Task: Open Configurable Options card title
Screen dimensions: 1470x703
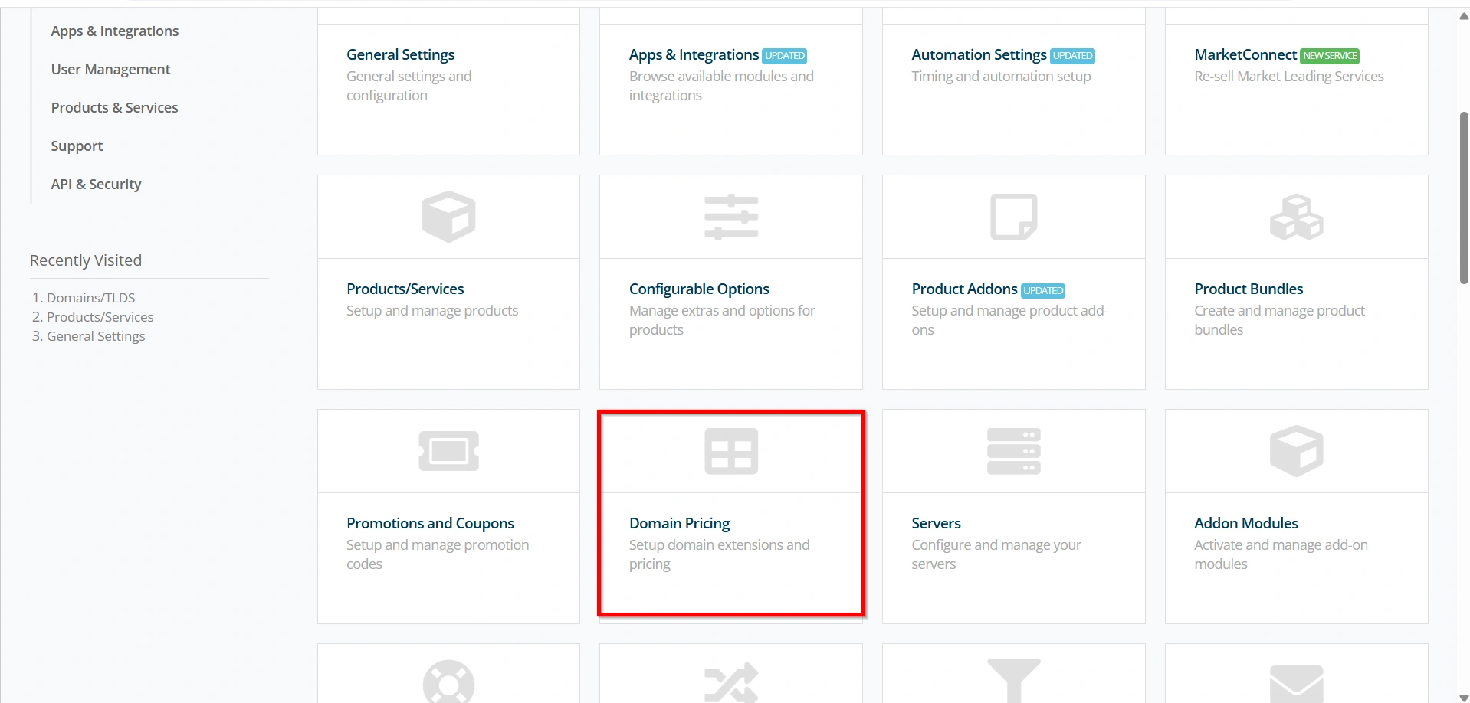Action: 699,289
